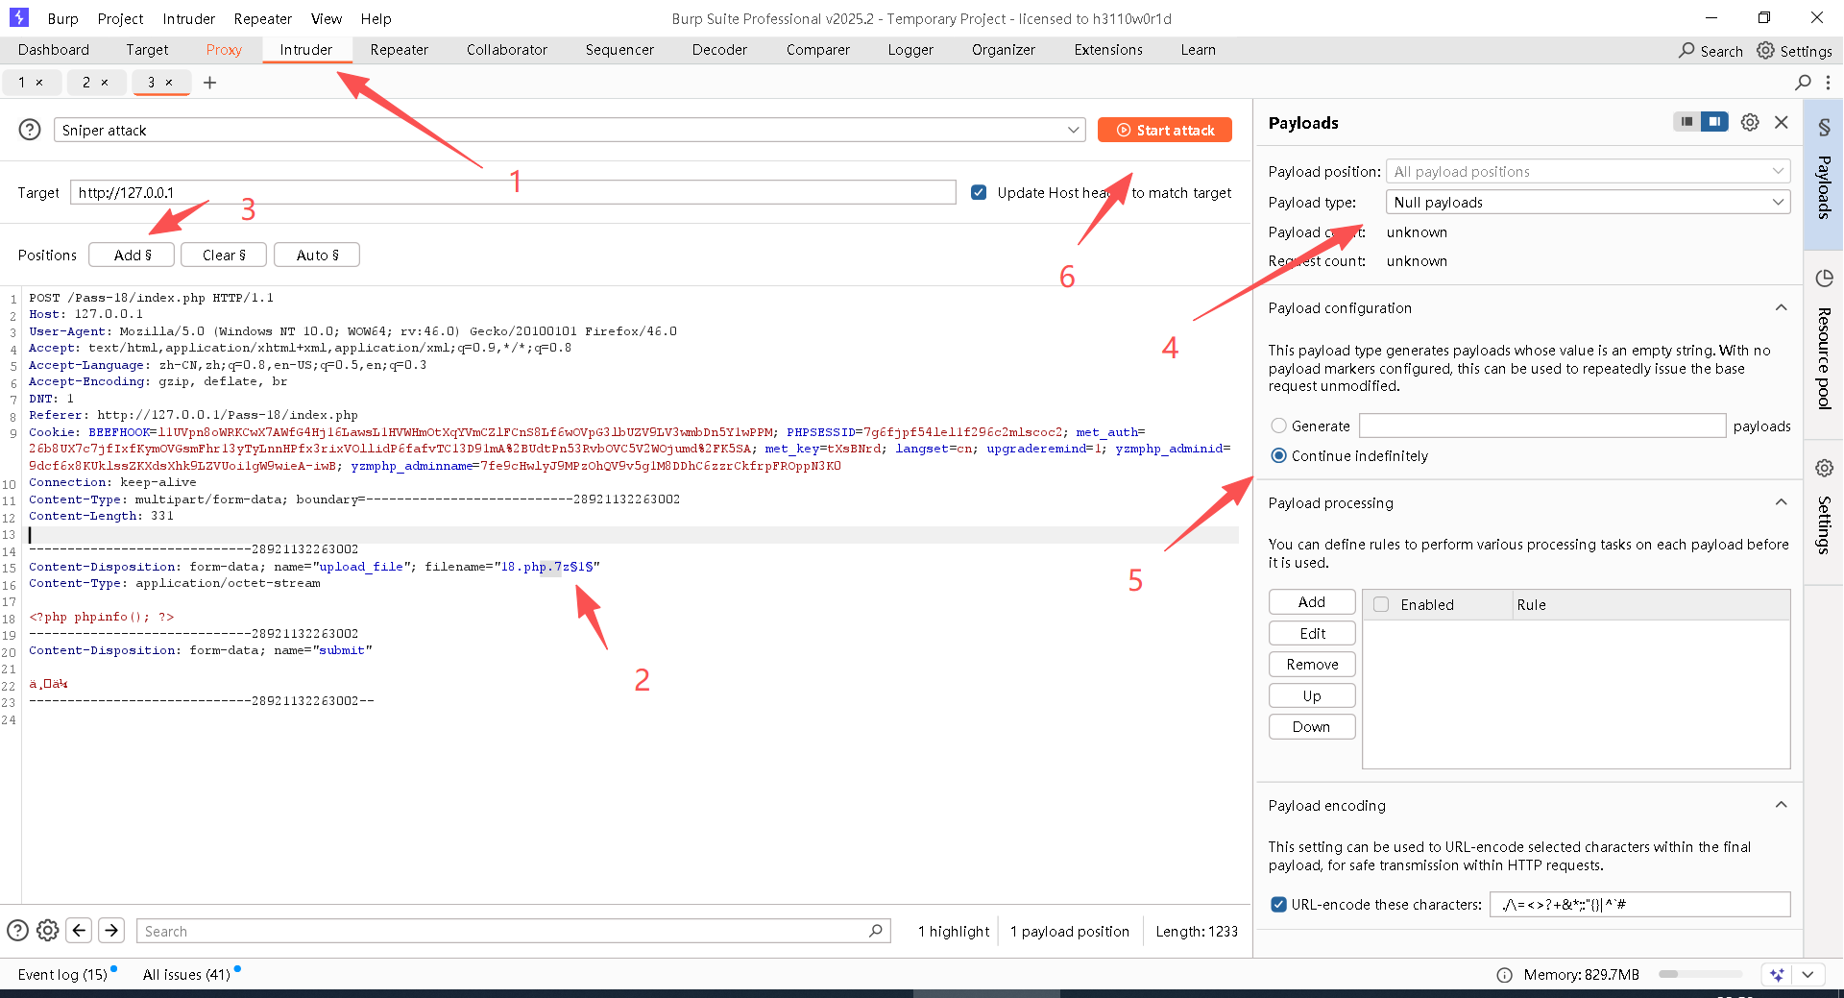Open the Event log (15)
This screenshot has height=998, width=1844.
click(63, 974)
